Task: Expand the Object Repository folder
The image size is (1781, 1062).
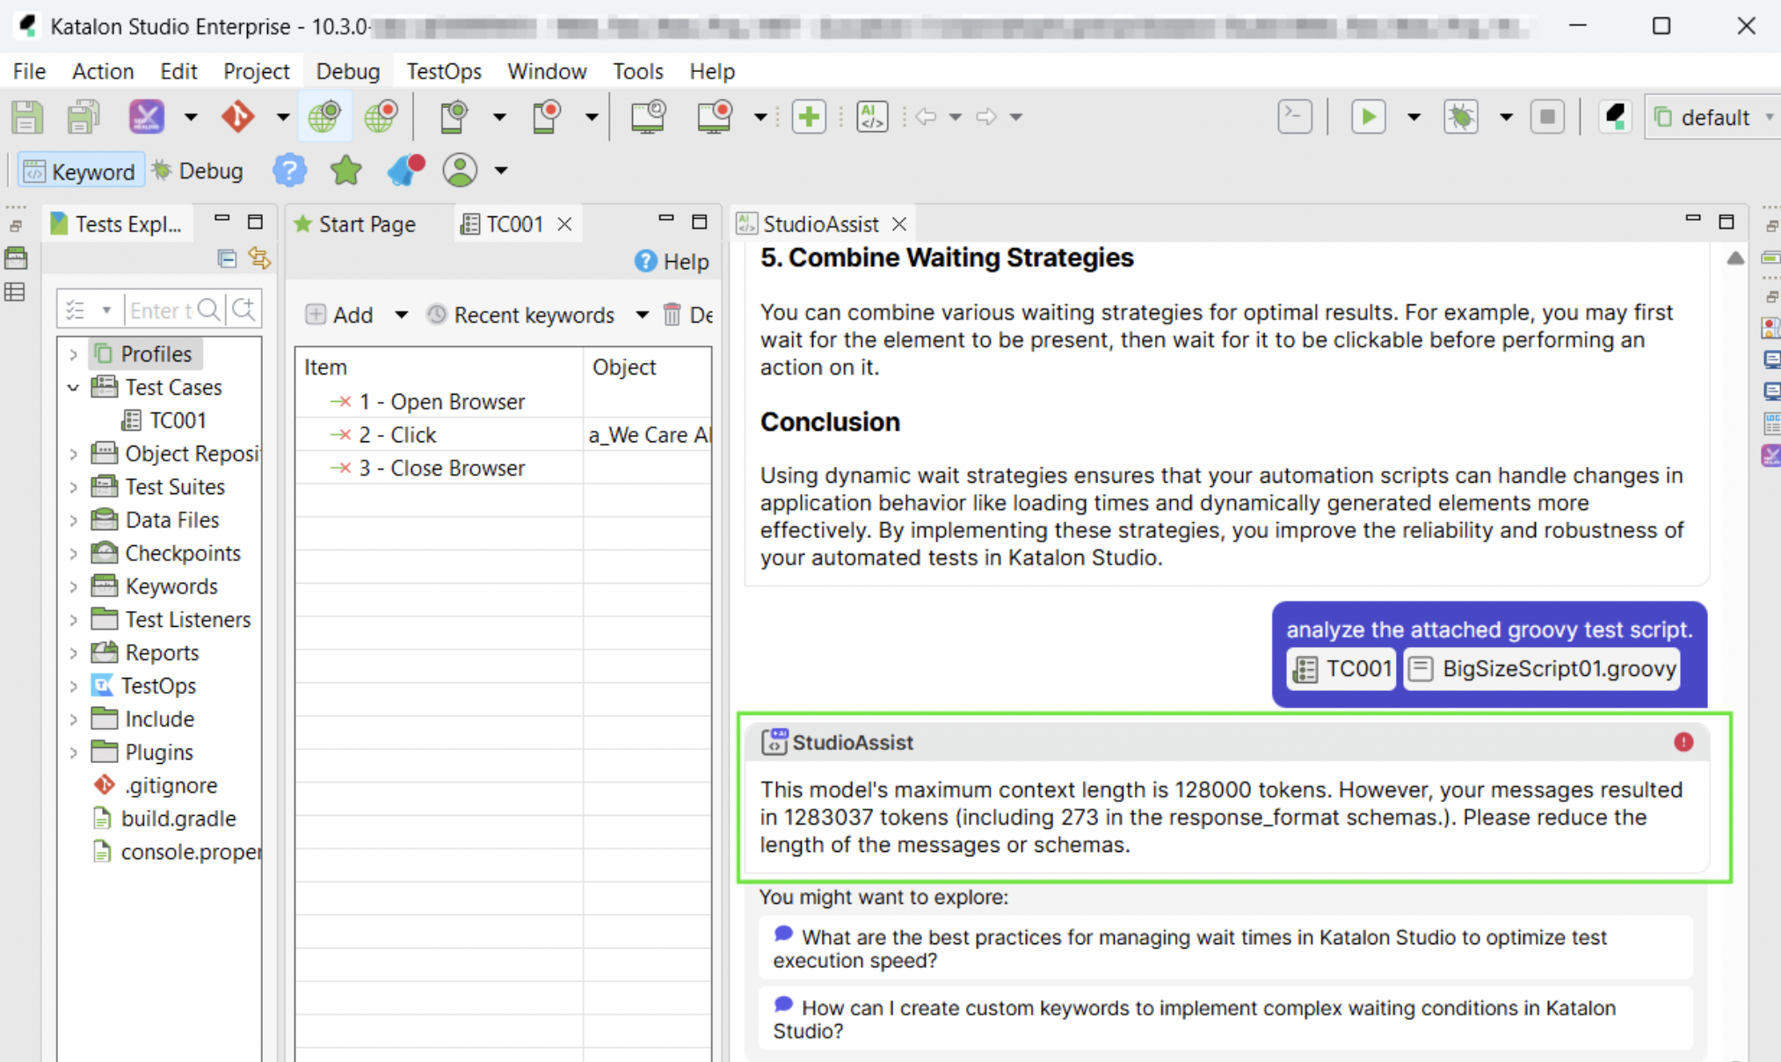Action: pyautogui.click(x=74, y=454)
